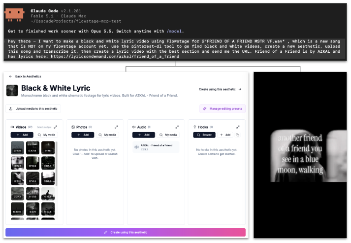351x243 pixels.
Task: Select the AZKAL - Friend of a Friend audio track
Action: [x=156, y=147]
